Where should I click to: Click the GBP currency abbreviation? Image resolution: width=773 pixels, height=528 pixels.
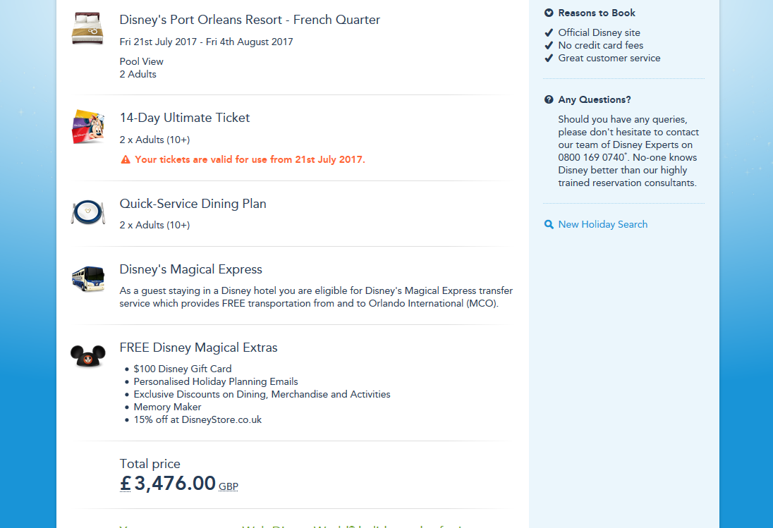229,486
